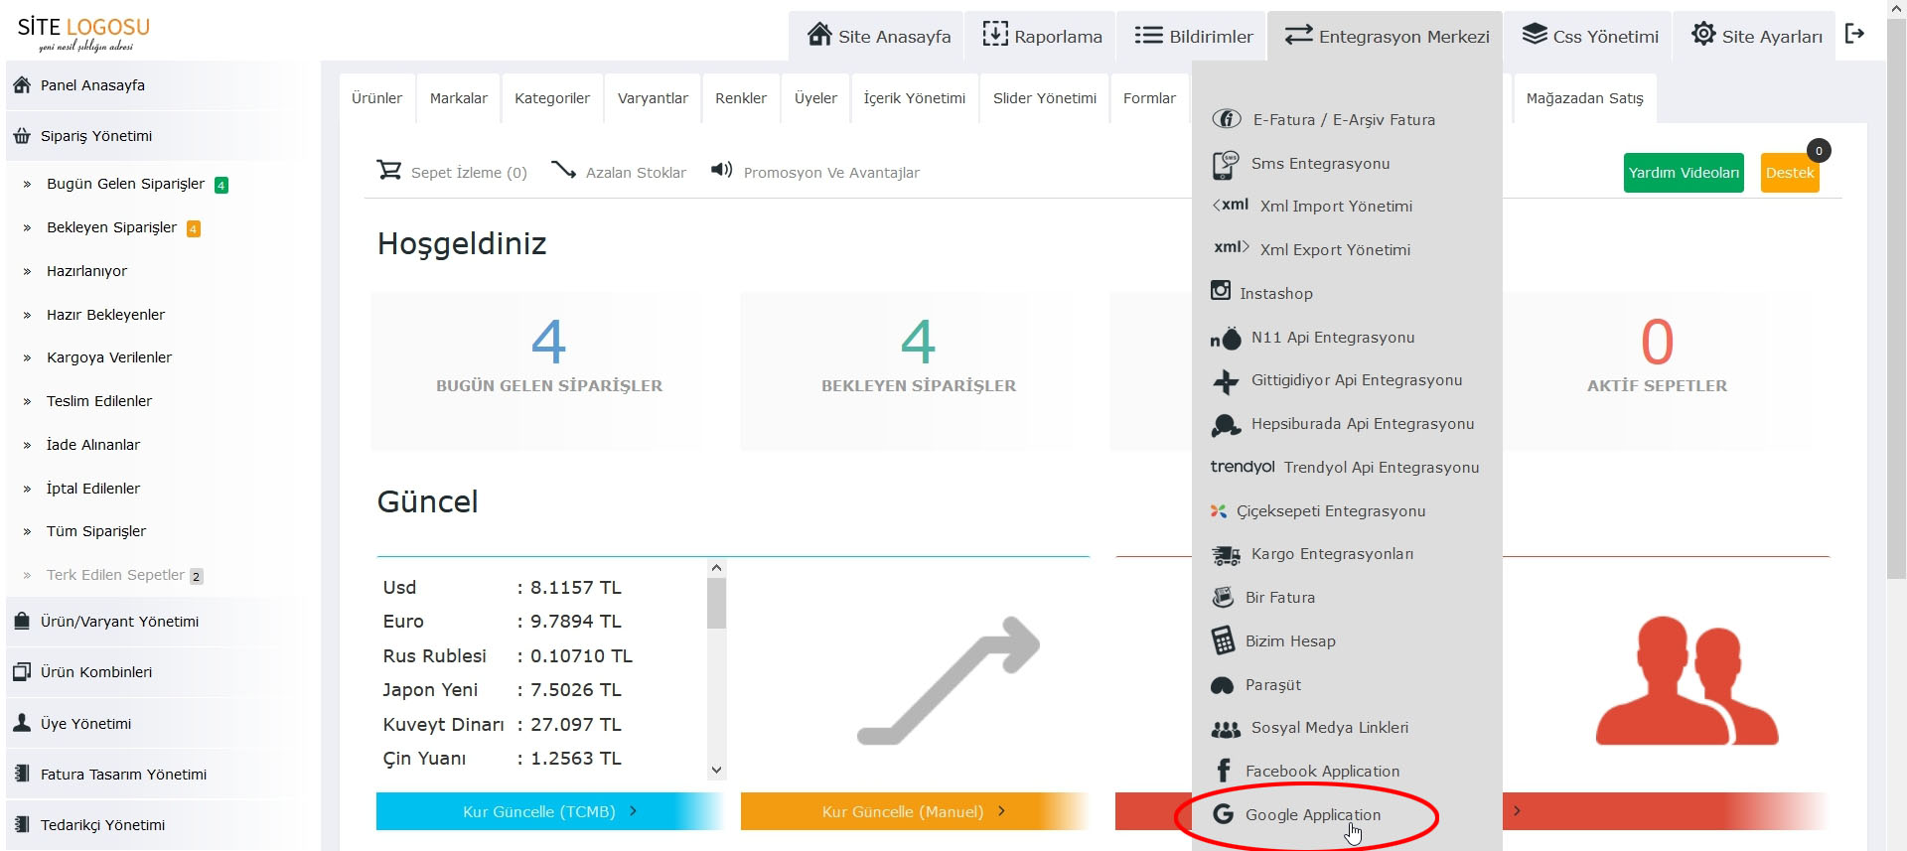Open Slider Yönetimi tab

(1045, 98)
